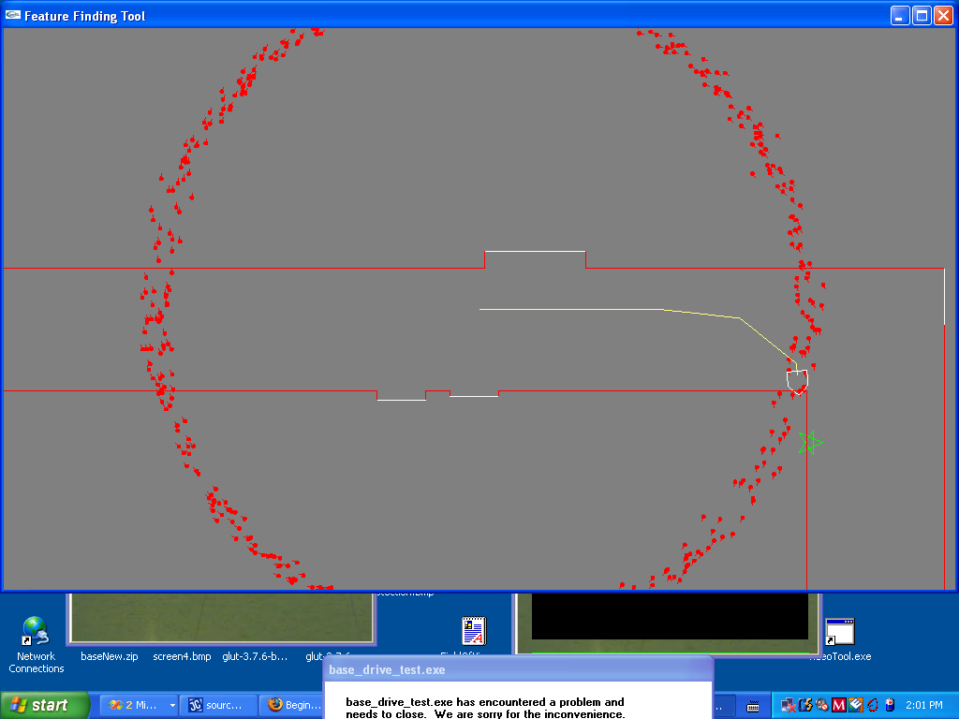Click the Feature Finding Tool title bar icon

tap(13, 15)
